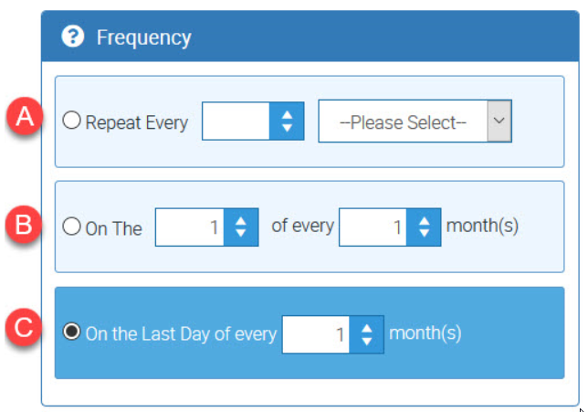Click the Repeat Every number input field
The width and height of the screenshot is (588, 412).
[x=236, y=121]
